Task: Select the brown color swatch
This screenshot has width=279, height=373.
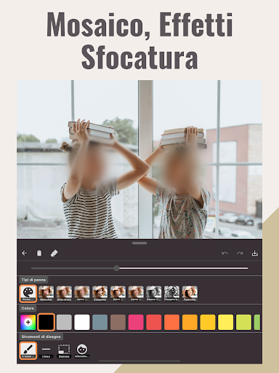Action: point(118,322)
